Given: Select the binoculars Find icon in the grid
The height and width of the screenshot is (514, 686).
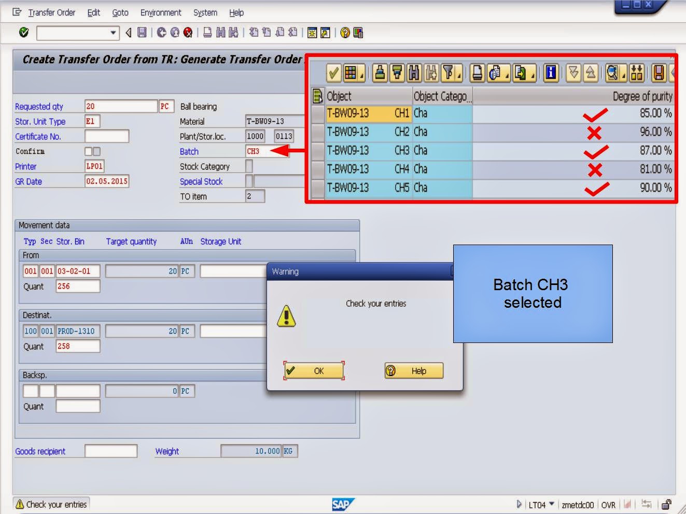Looking at the screenshot, I should point(414,73).
